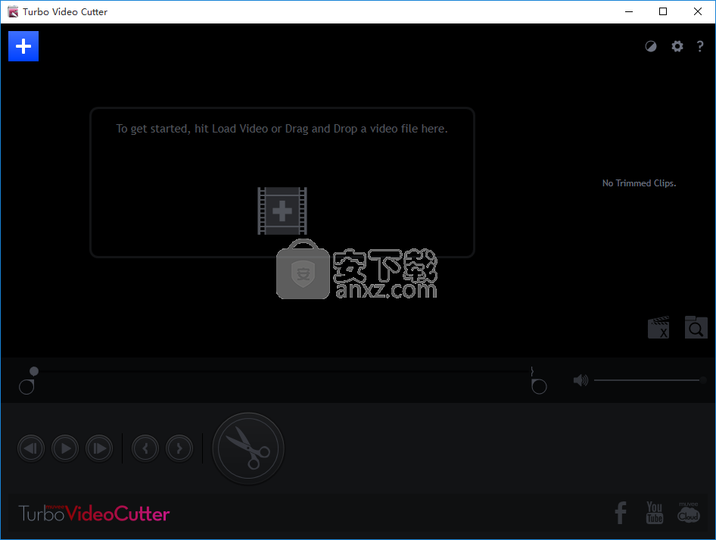Screen dimensions: 716x540
Task: Click the trim end marker on timeline
Action: [x=539, y=386]
